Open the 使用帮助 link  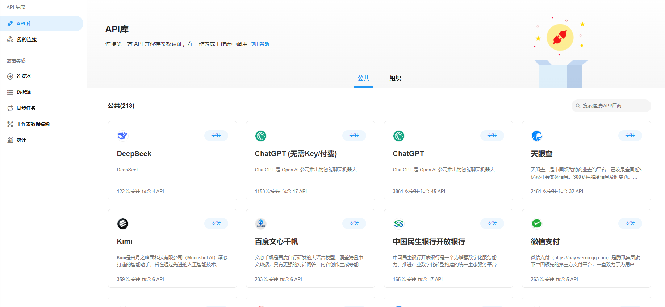tap(259, 44)
